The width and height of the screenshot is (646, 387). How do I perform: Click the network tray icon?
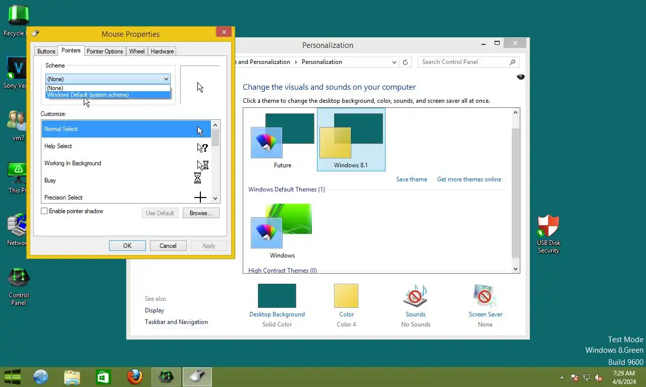tap(586, 377)
